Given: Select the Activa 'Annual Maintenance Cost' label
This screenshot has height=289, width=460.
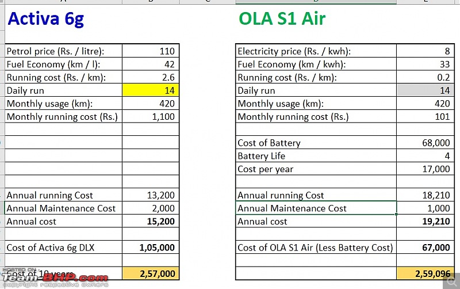Looking at the screenshot, I should (63, 208).
